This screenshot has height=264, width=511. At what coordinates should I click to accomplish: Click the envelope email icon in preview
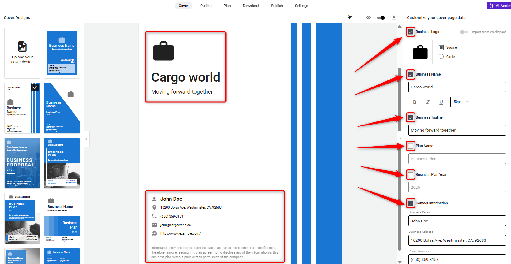tap(154, 225)
